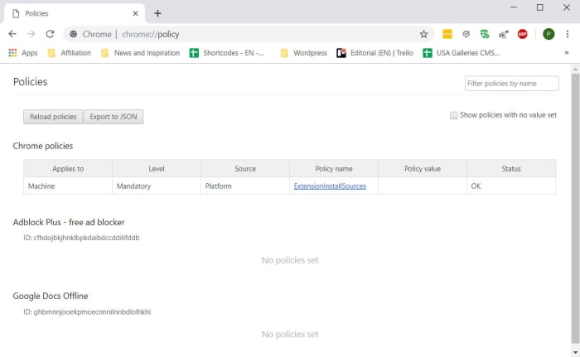
Task: Enable Show policies with no value set
Action: pyautogui.click(x=454, y=115)
